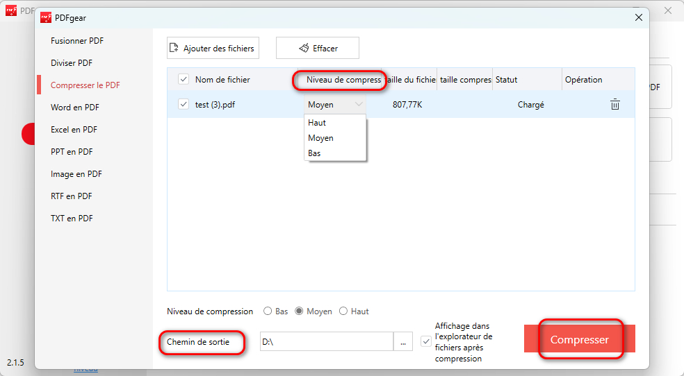Open Diviser PDF in the sidebar
Viewport: 684px width, 376px height.
tap(72, 62)
